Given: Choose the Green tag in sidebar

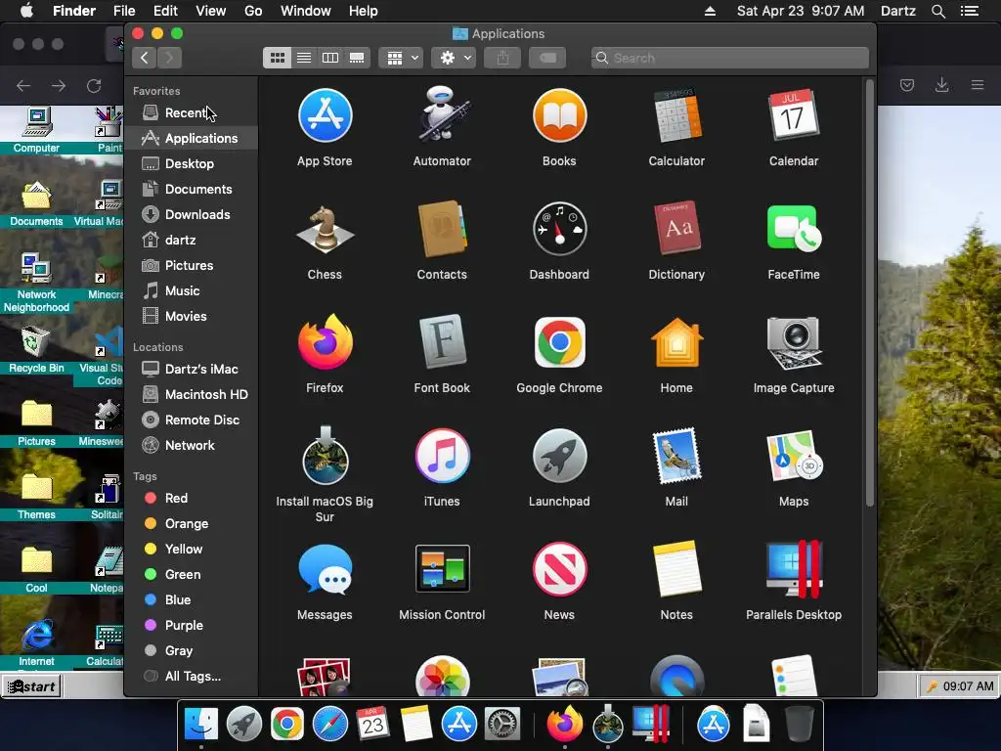Looking at the screenshot, I should click(192, 575).
